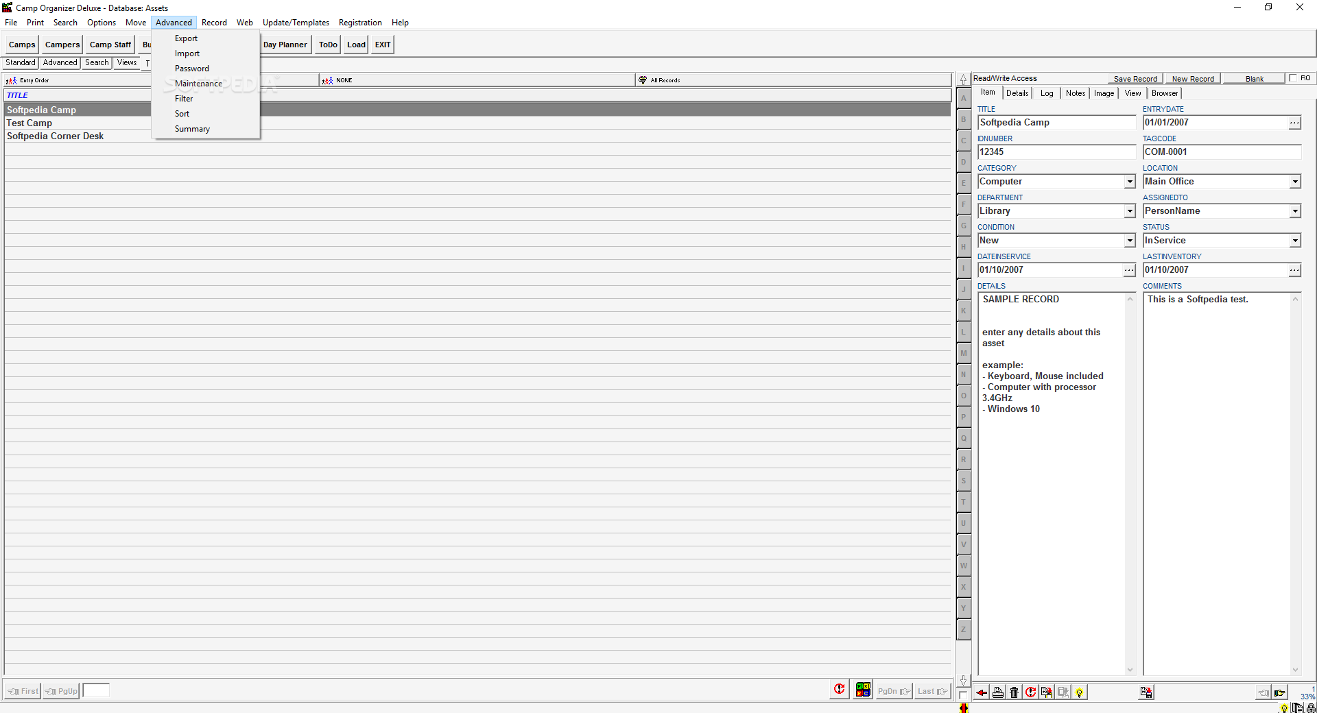Click the greyed paste record icon

pyautogui.click(x=1063, y=692)
